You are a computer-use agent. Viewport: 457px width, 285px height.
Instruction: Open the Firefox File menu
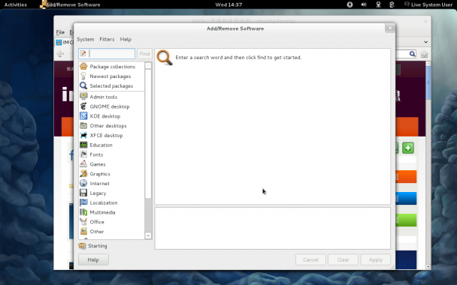pyautogui.click(x=60, y=32)
